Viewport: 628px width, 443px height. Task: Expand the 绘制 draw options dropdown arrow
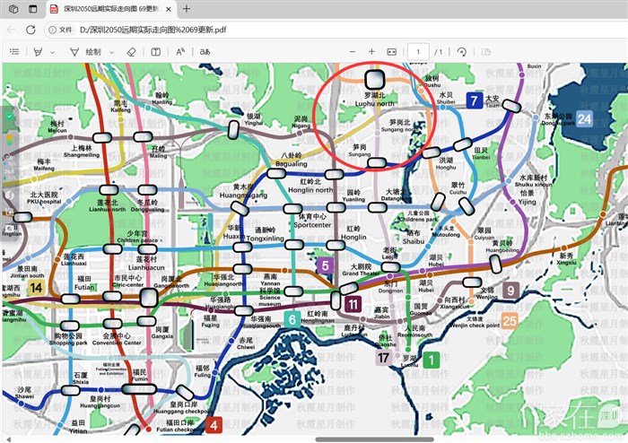(111, 52)
